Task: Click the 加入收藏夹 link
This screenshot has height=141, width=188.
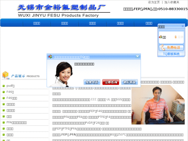Action: click(x=172, y=2)
